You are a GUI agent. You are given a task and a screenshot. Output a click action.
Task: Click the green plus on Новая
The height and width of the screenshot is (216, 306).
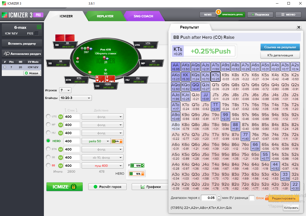[26, 73]
